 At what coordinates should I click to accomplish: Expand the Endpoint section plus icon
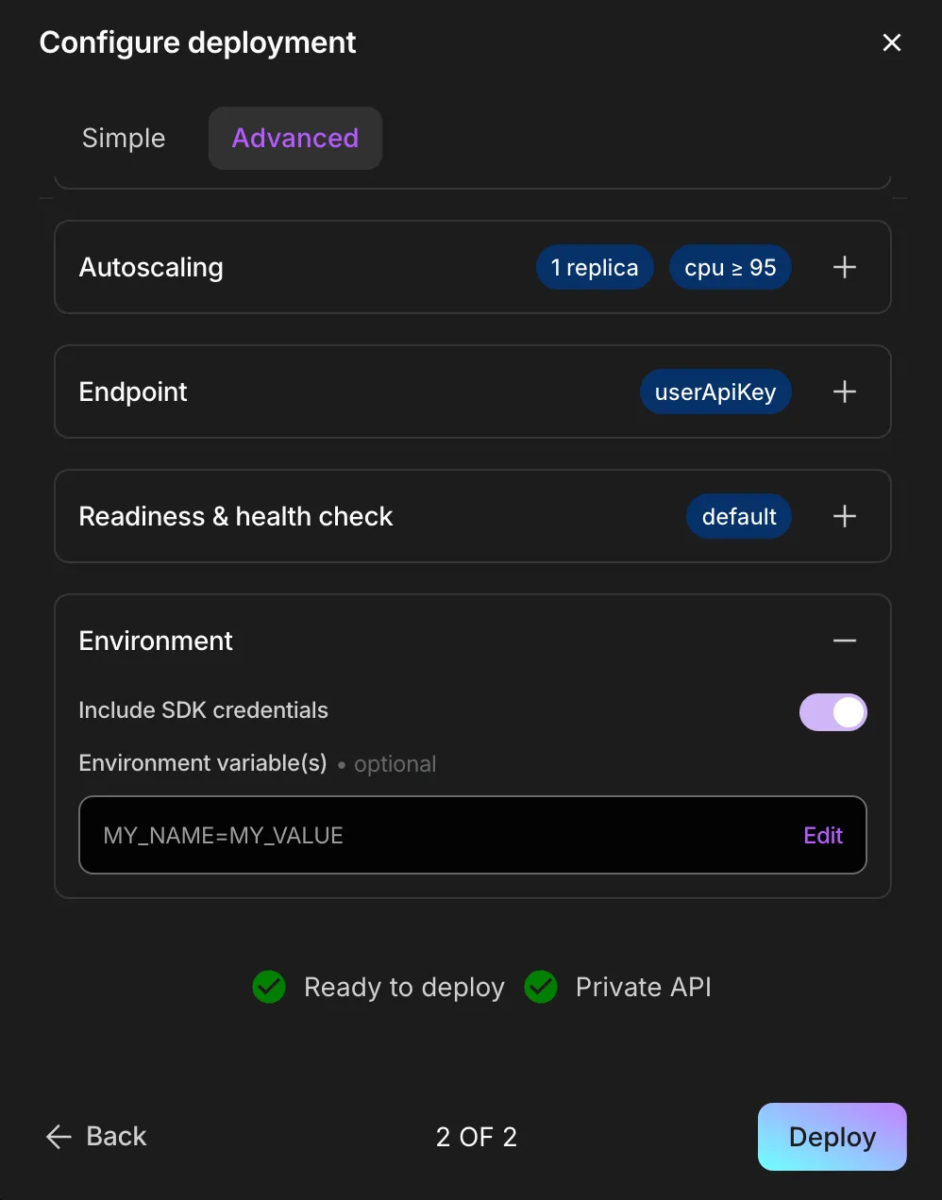coord(845,392)
